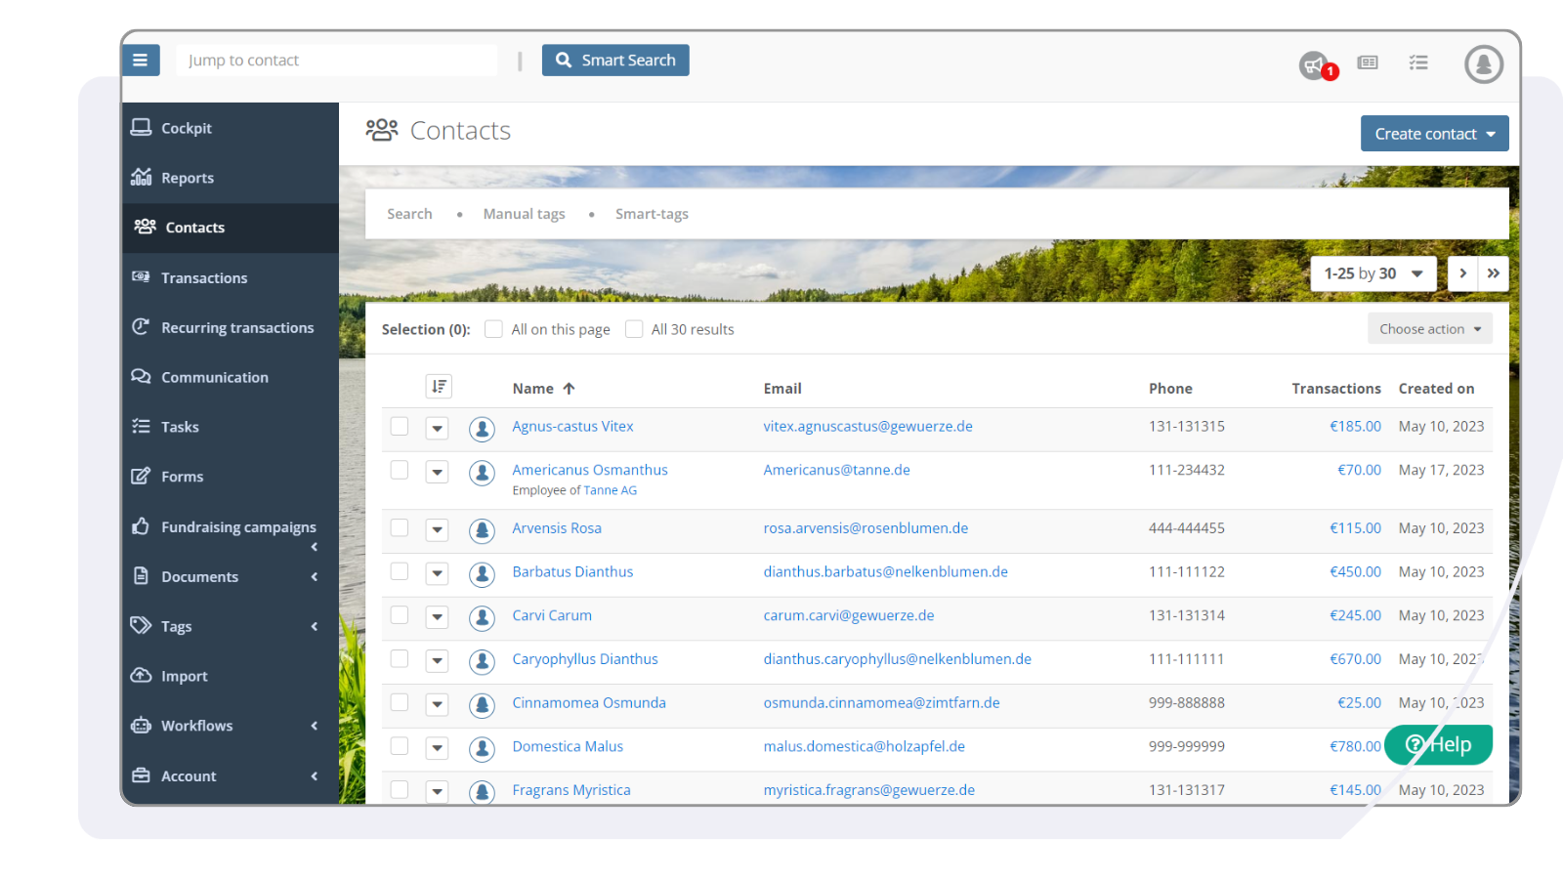Open the user profile avatar icon
Viewport: 1563px width, 879px height.
pyautogui.click(x=1483, y=63)
